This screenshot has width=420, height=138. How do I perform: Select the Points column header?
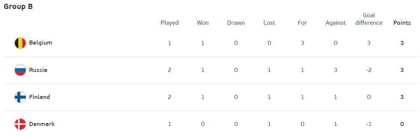402,23
